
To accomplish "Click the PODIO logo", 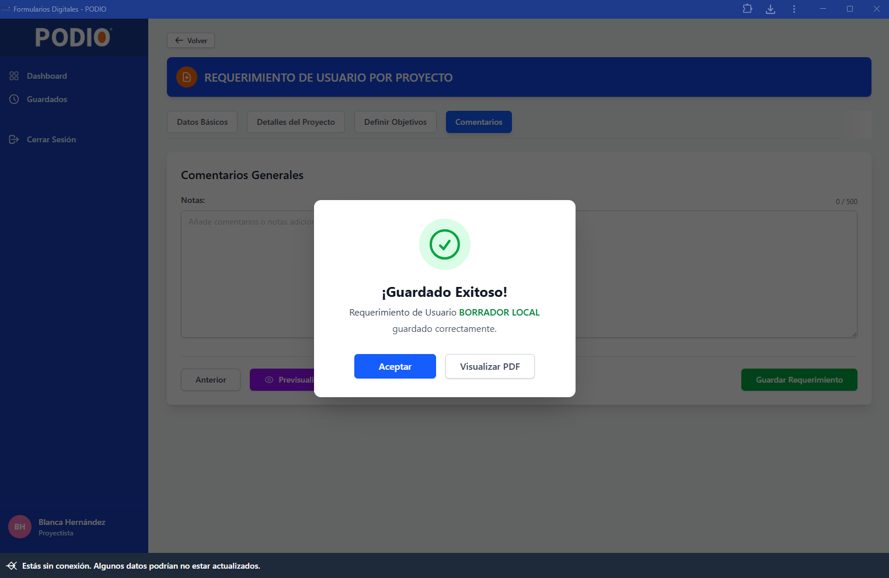I will (x=74, y=37).
